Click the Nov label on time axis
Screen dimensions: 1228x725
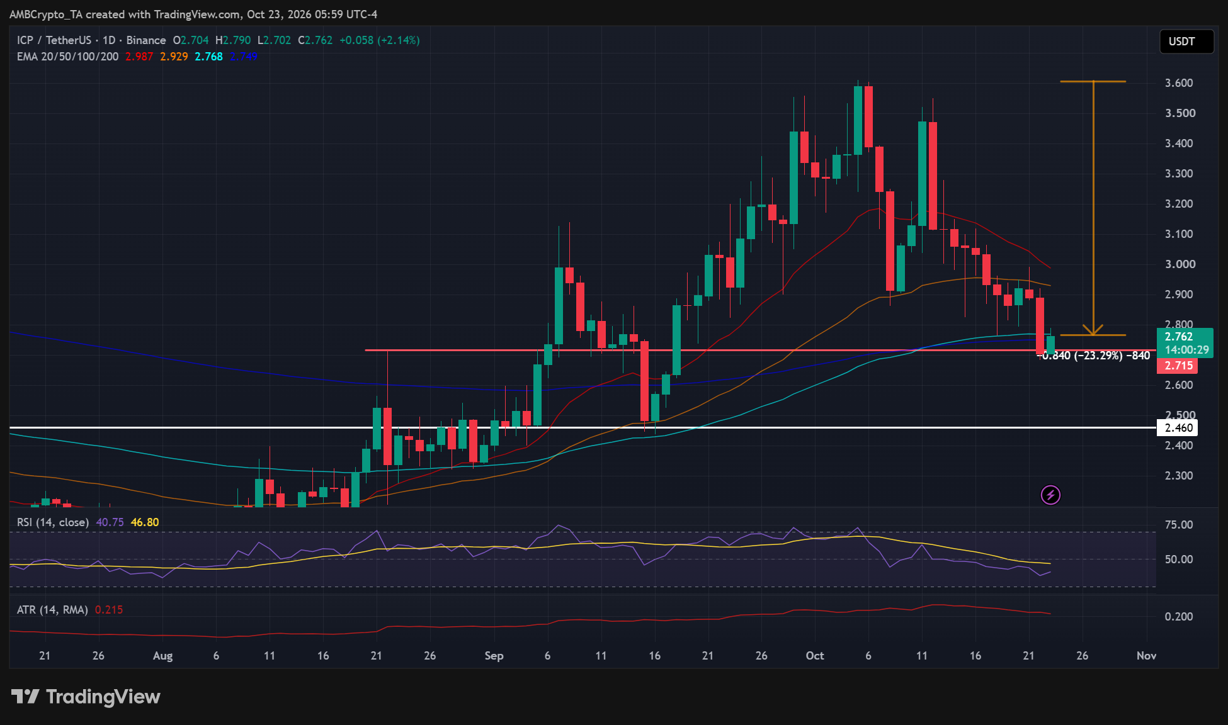click(x=1147, y=656)
